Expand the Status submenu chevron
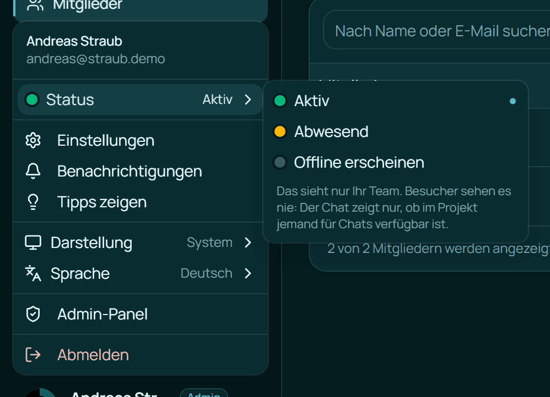 [248, 100]
